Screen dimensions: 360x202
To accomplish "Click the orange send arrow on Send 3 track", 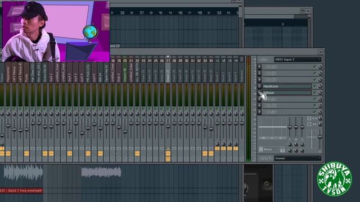I will tap(229, 149).
